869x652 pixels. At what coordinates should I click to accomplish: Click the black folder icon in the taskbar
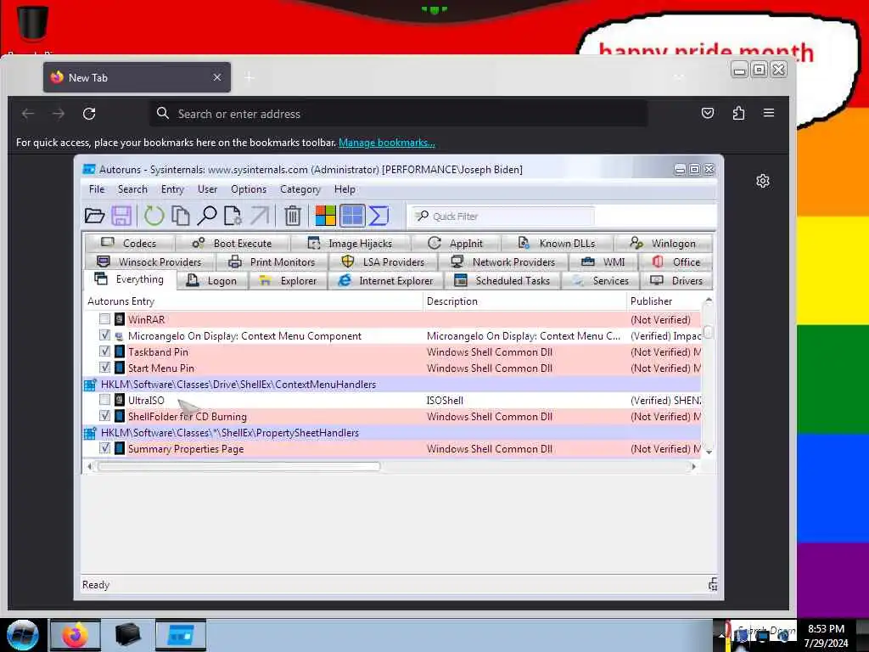(128, 635)
